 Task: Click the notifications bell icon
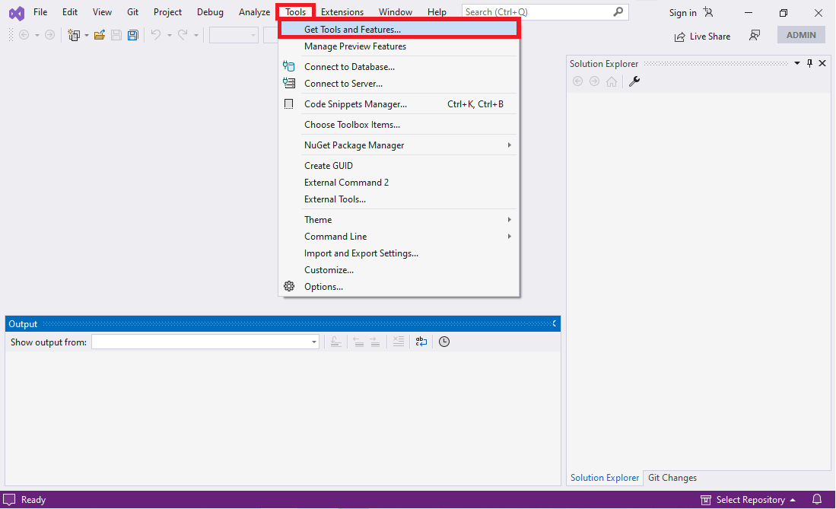tap(817, 500)
